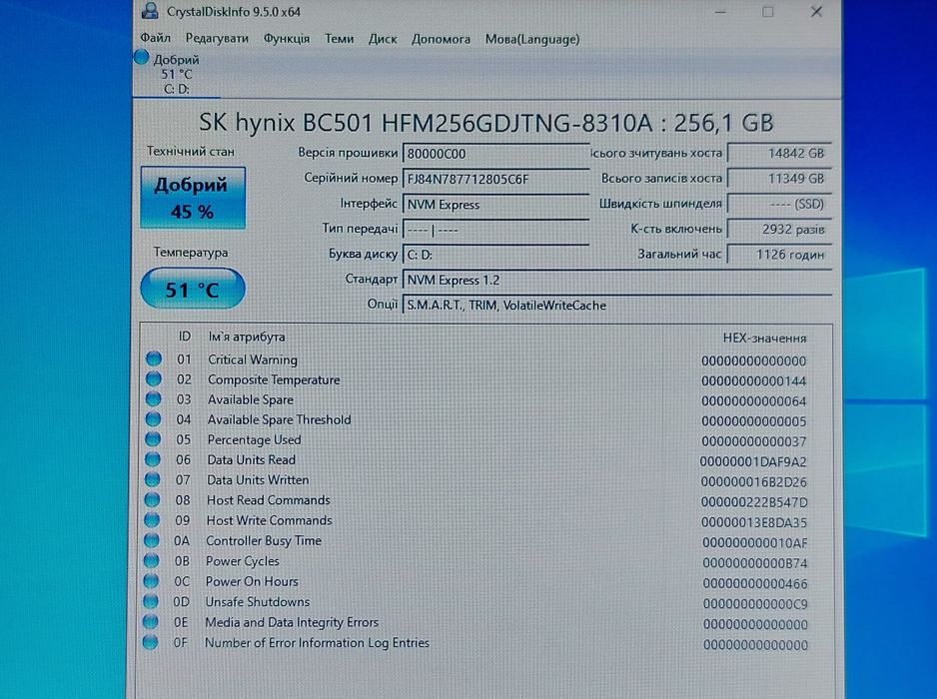This screenshot has width=937, height=699.
Task: Click the status icon for Available Spare Threshold
Action: click(x=153, y=418)
